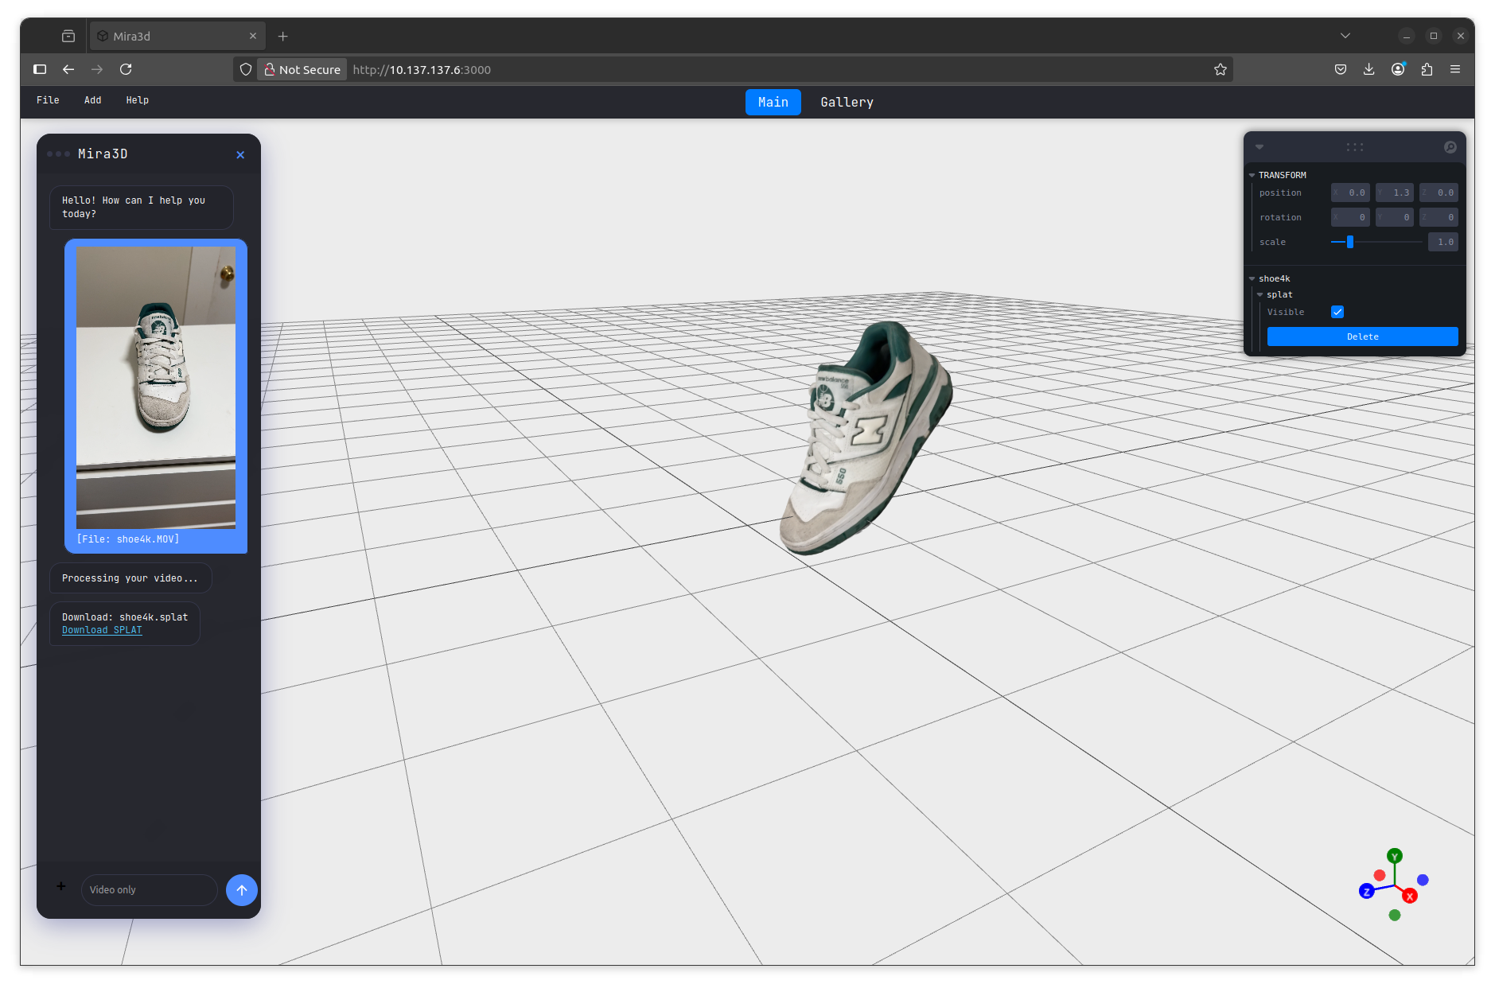This screenshot has height=988, width=1495.
Task: Click the Y axis on the orientation gizmo
Action: [x=1394, y=857]
